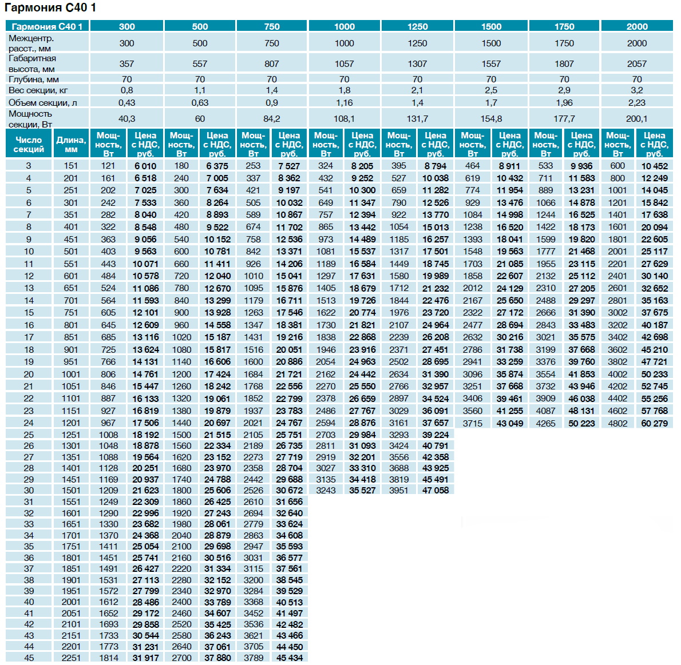Viewport: 681px width, 665px height.
Task: Click price 31 917 in the 45-section row
Action: [x=145, y=658]
